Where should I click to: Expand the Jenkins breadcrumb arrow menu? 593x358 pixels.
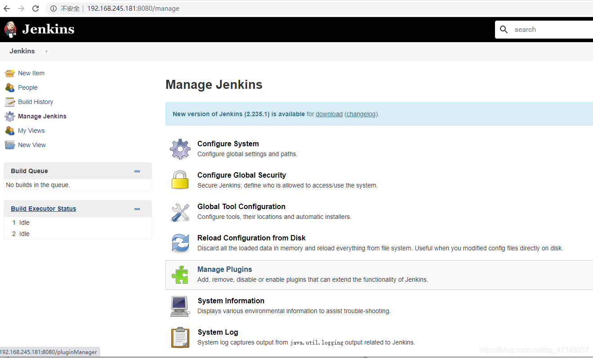click(46, 51)
